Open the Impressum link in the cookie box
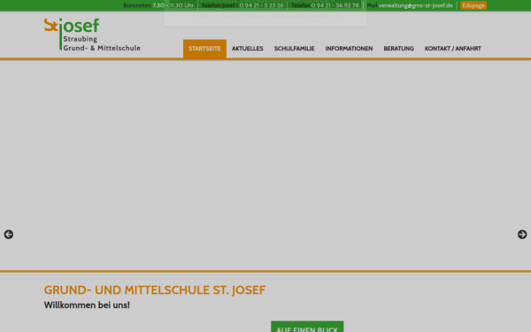The image size is (531, 332). point(324,16)
